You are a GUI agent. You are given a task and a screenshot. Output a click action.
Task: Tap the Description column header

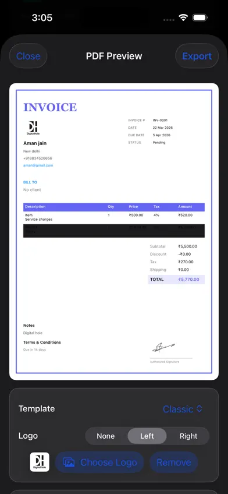[35, 207]
